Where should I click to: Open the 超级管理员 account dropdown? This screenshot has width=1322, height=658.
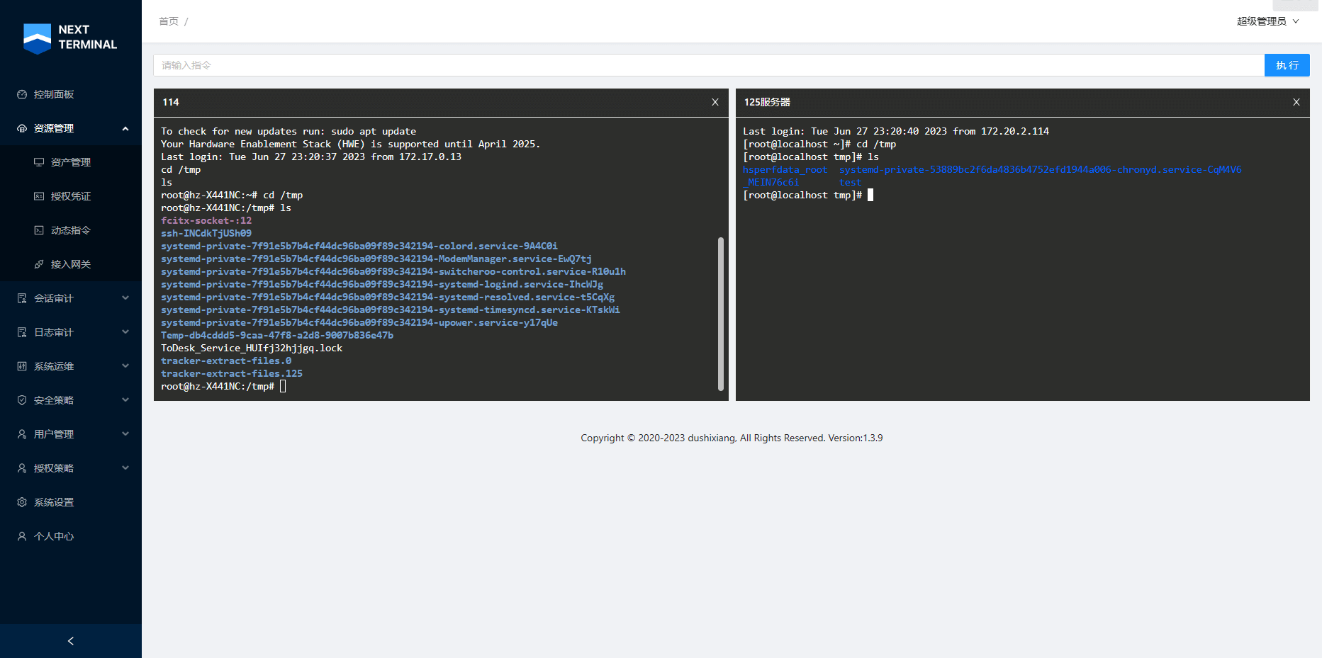click(1267, 21)
